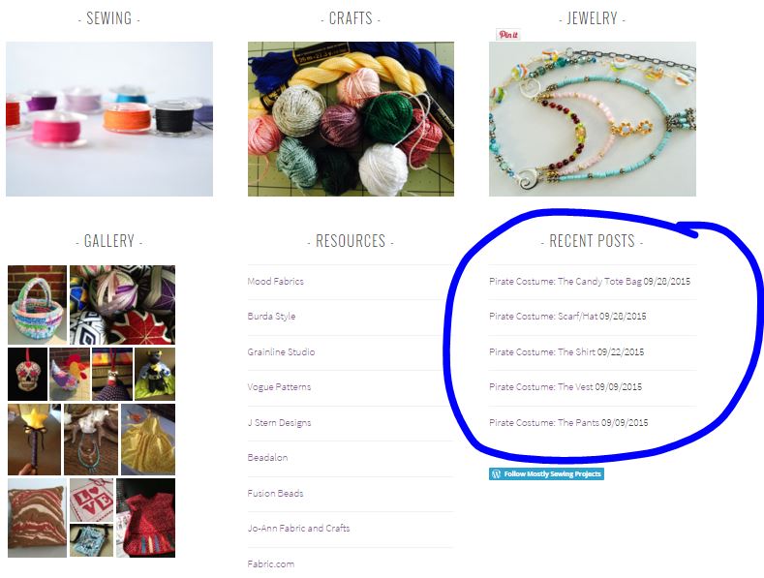Visit Jo-Ann Fabric and Crafts link

pos(298,528)
